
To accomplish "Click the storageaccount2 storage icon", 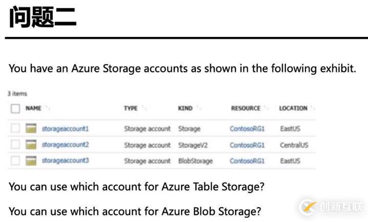I will (x=31, y=145).
